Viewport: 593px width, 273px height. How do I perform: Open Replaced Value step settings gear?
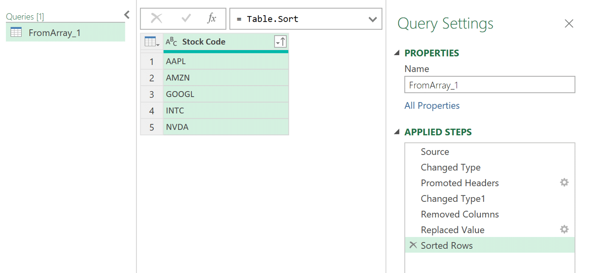(564, 230)
